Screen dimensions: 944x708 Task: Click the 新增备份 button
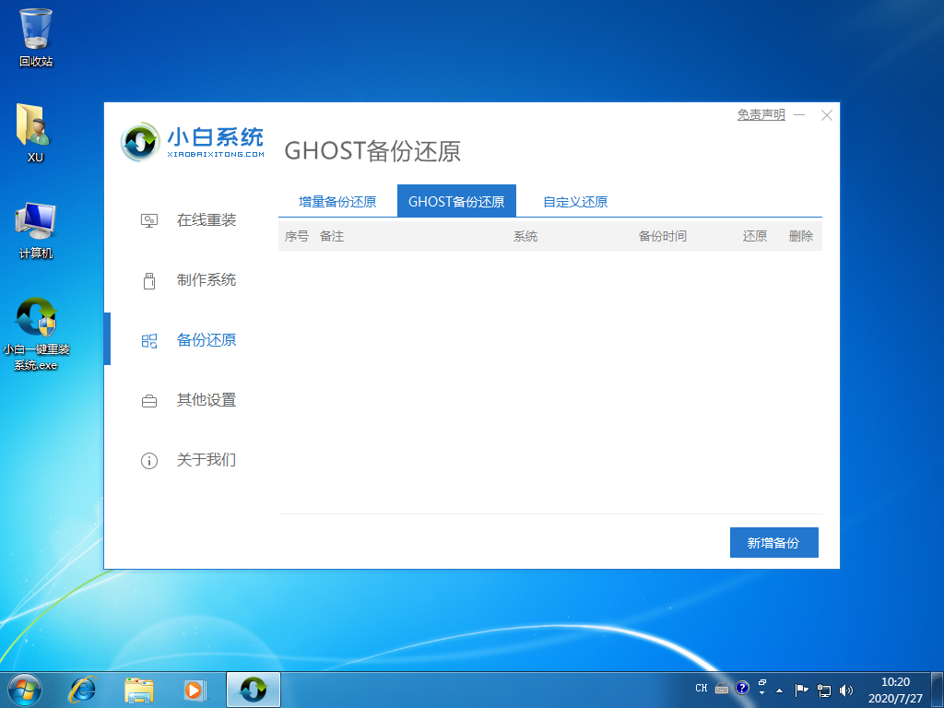coord(773,542)
